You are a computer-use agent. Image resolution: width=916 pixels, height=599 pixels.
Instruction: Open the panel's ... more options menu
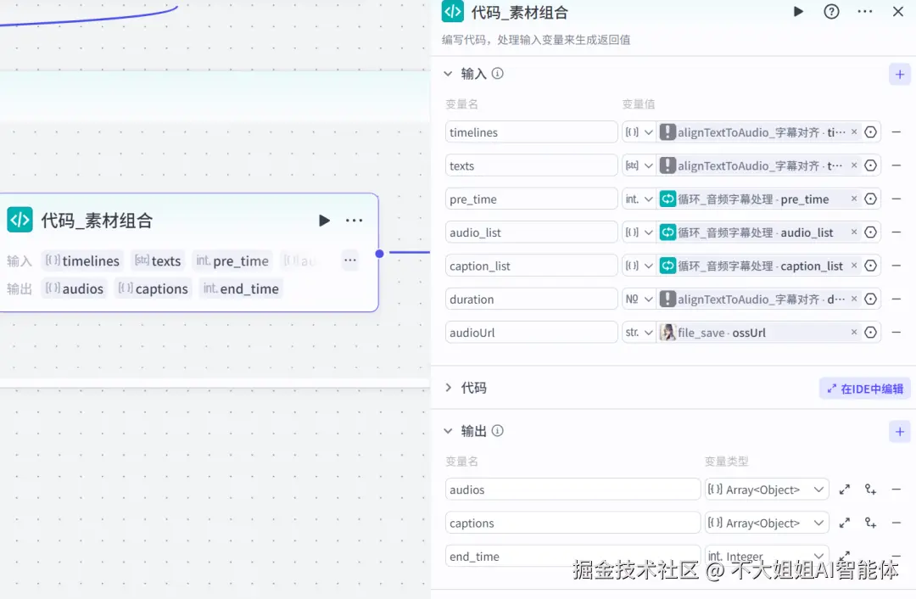point(863,12)
